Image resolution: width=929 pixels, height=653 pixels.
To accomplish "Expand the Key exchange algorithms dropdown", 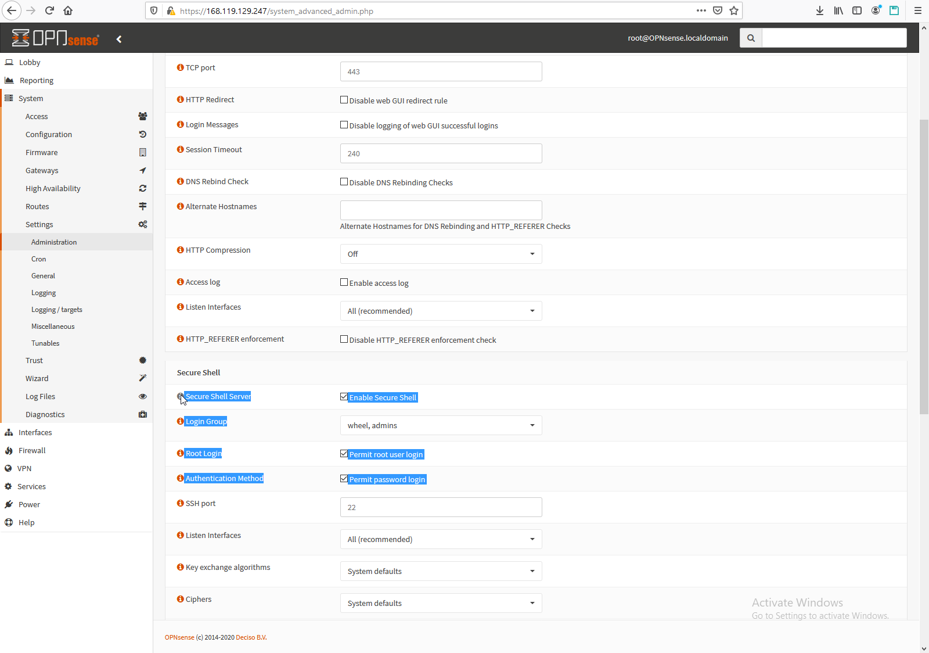I will click(x=441, y=571).
